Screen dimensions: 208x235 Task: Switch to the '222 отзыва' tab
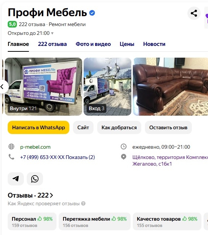click(x=52, y=44)
